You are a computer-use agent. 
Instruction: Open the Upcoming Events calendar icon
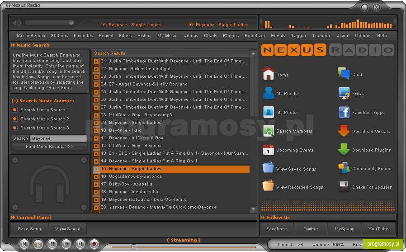click(268, 150)
